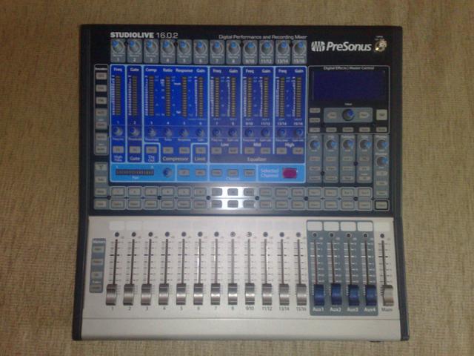Click the channel 1 fader cap
Image resolution: width=474 pixels, height=356 pixels.
click(112, 292)
